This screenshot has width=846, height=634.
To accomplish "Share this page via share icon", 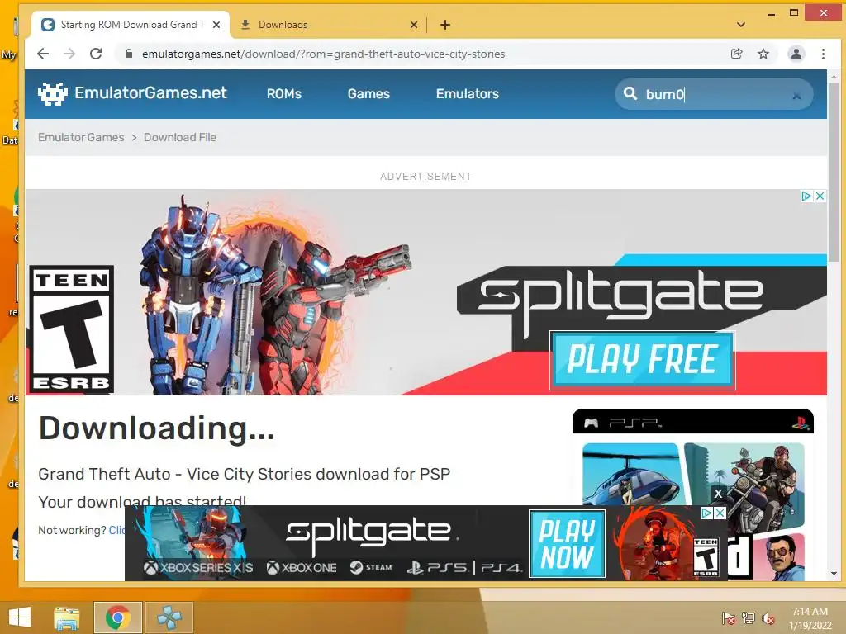I will (736, 54).
